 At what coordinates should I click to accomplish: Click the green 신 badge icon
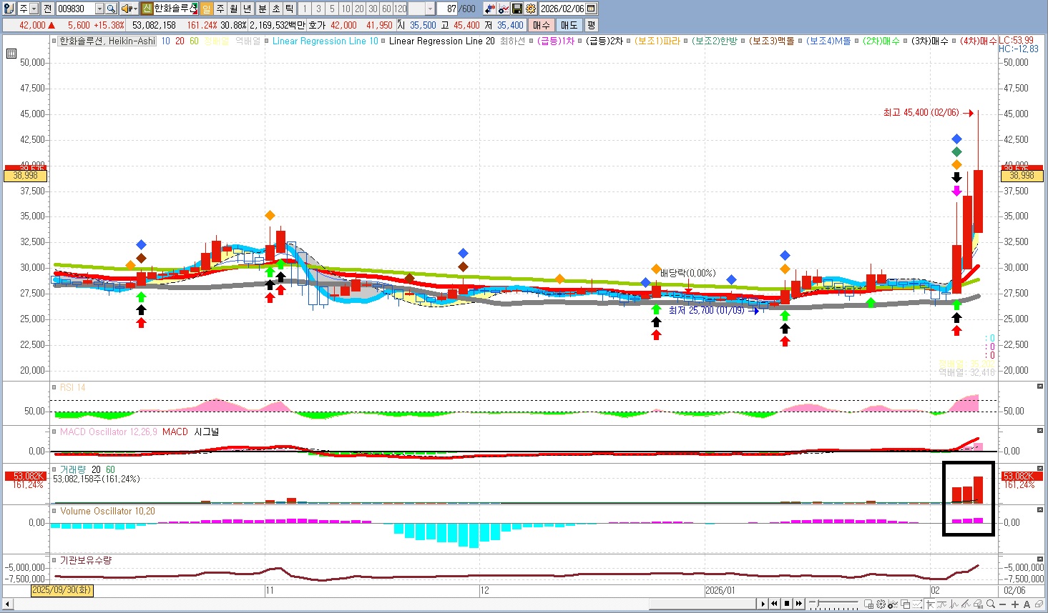147,9
